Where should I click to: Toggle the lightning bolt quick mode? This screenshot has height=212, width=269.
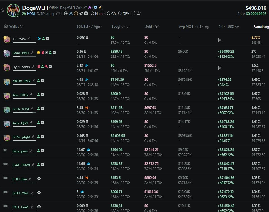(x=100, y=8)
